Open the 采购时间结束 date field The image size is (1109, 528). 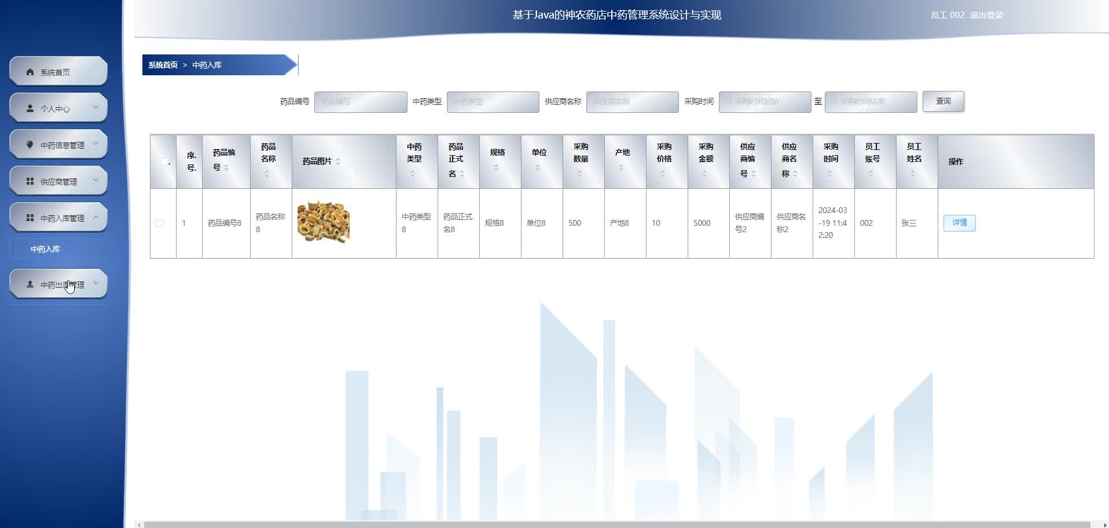871,102
